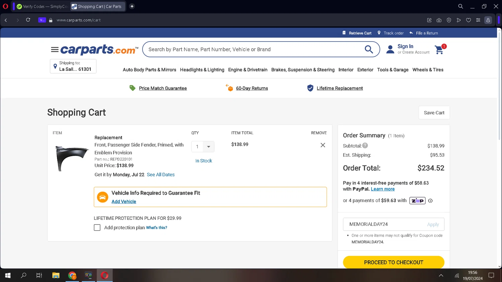Screen dimensions: 502x282
Task: Open Exterior menu
Action: click(365, 70)
